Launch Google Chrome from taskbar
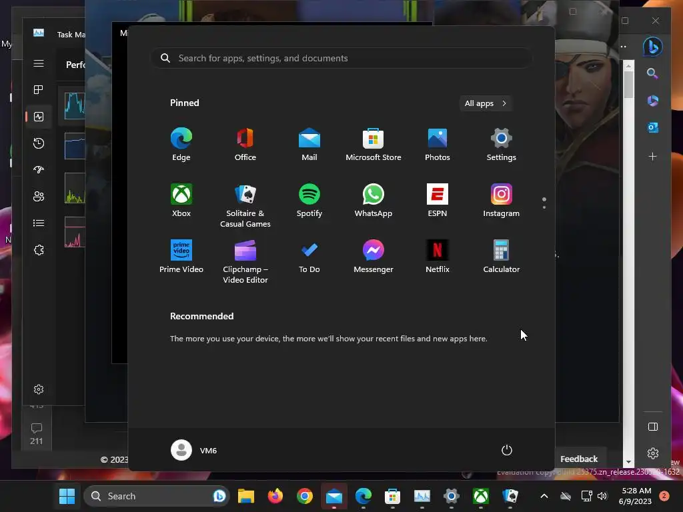Screen dimensions: 683x512 coord(305,496)
